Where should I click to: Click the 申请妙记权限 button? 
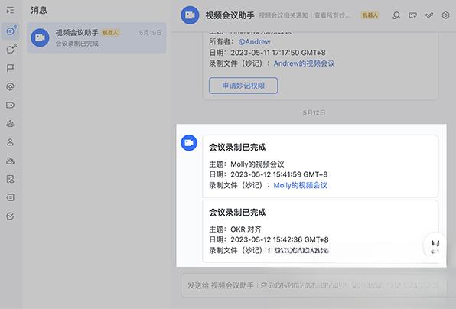point(243,86)
